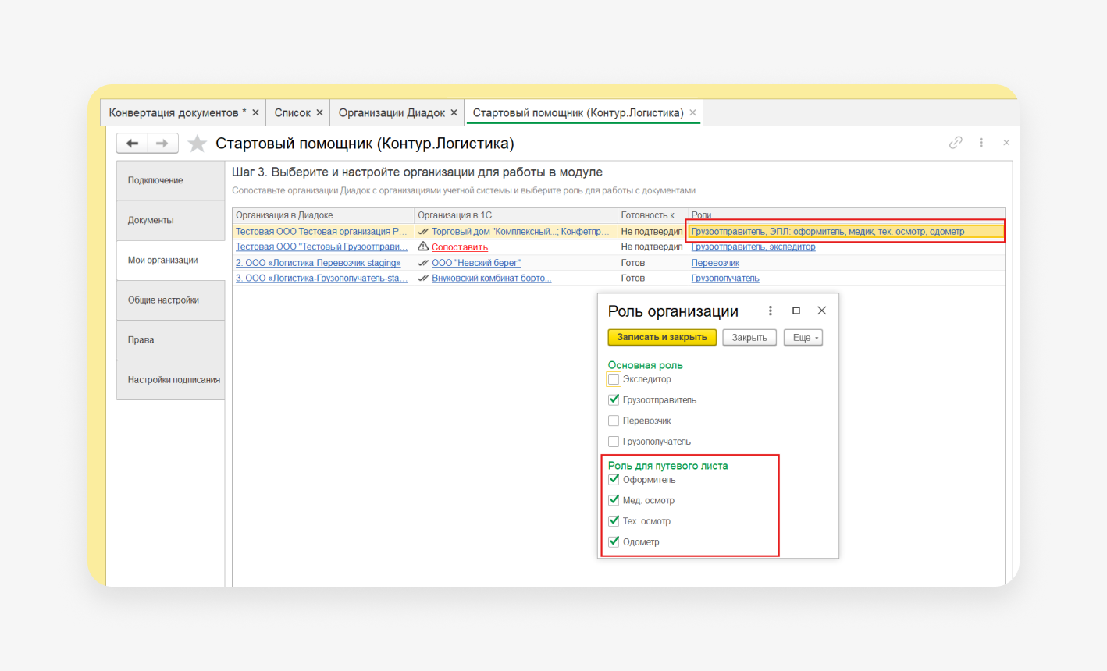Go back with the left arrow button

(132, 144)
